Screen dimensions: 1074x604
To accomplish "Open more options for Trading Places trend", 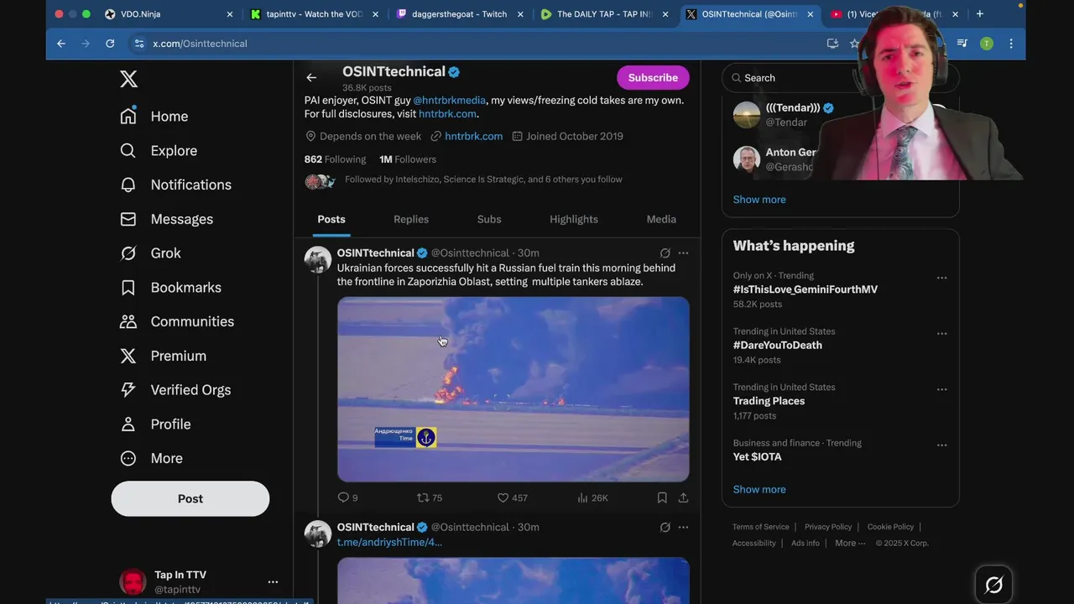I will tap(941, 389).
